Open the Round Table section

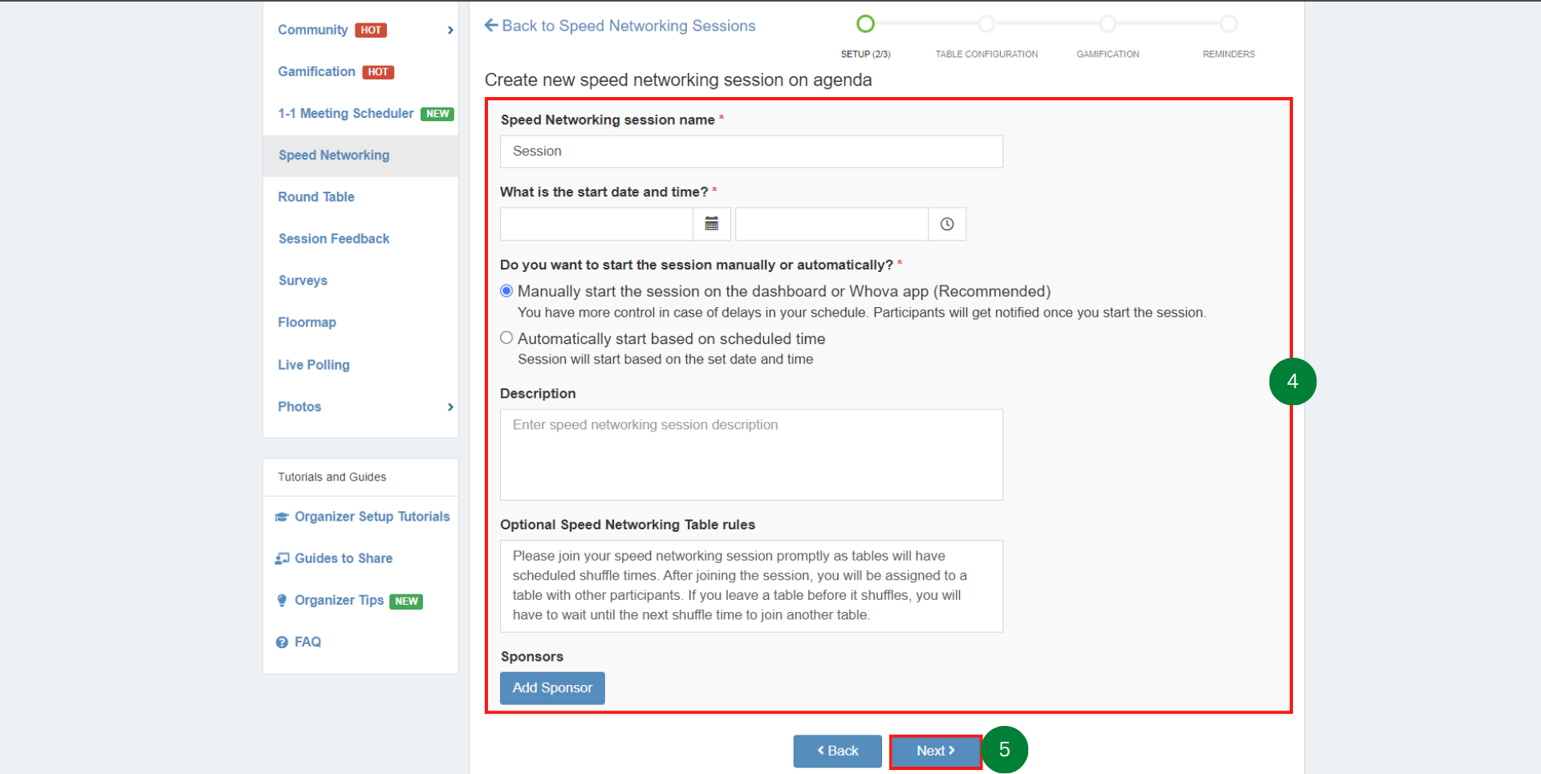coord(316,197)
